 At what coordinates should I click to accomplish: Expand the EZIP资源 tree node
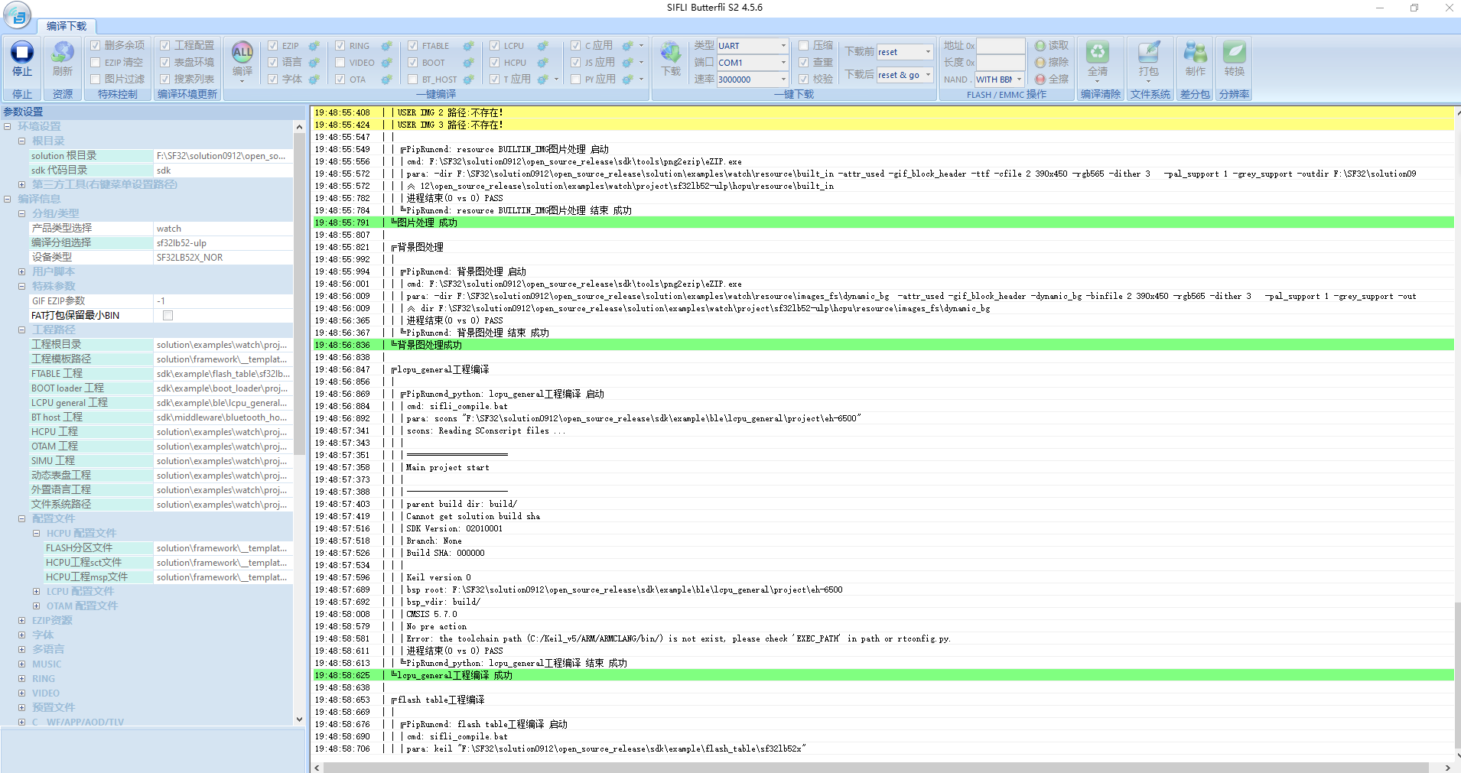click(22, 621)
